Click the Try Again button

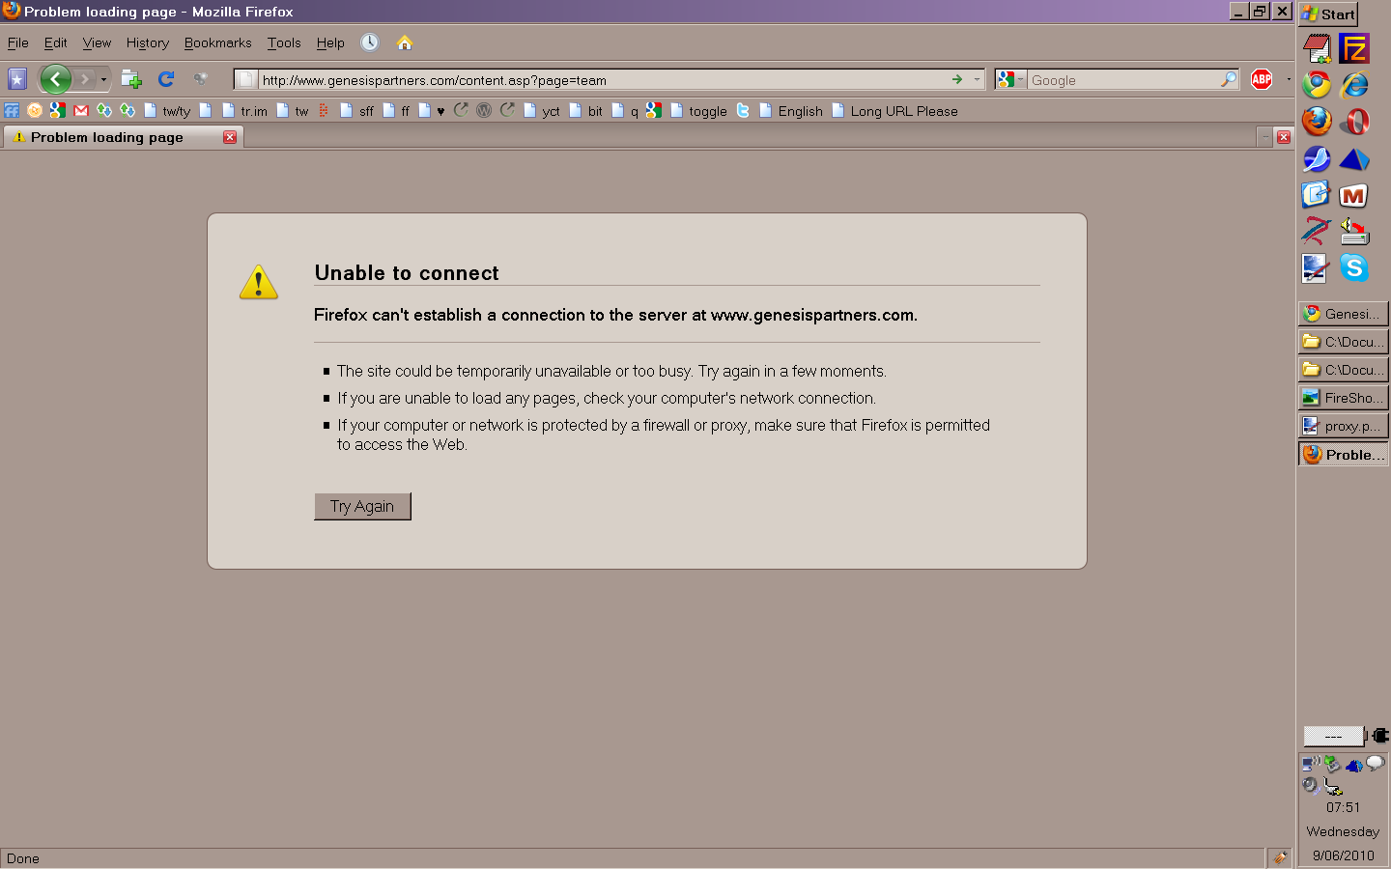(x=362, y=506)
